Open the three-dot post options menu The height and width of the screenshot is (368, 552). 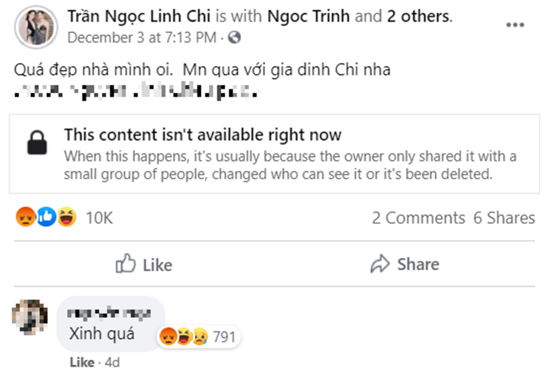[x=515, y=25]
